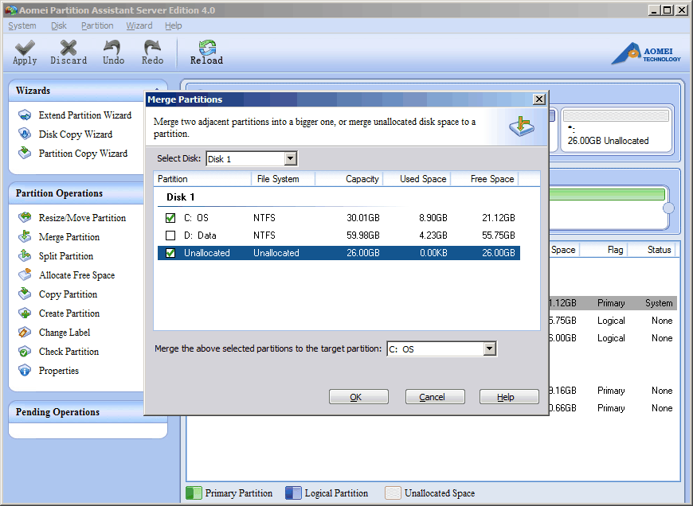Open Extend Partition Wizard link
693x506 pixels.
point(85,115)
